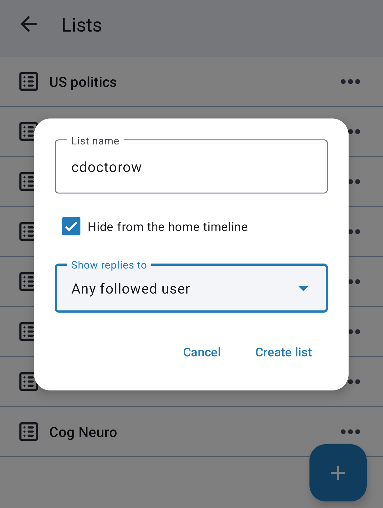
Task: Tap the partially hidden list icon above Cog Neuro
Action: [27, 382]
